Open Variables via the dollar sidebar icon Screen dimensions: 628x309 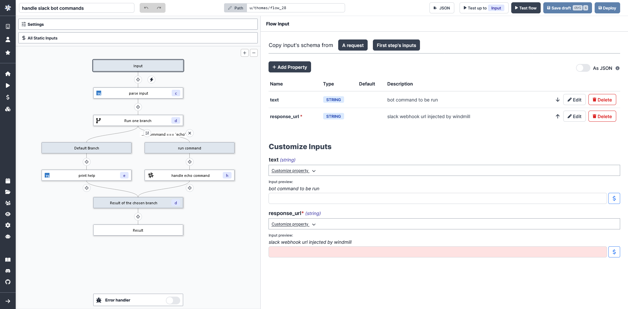[x=8, y=97]
